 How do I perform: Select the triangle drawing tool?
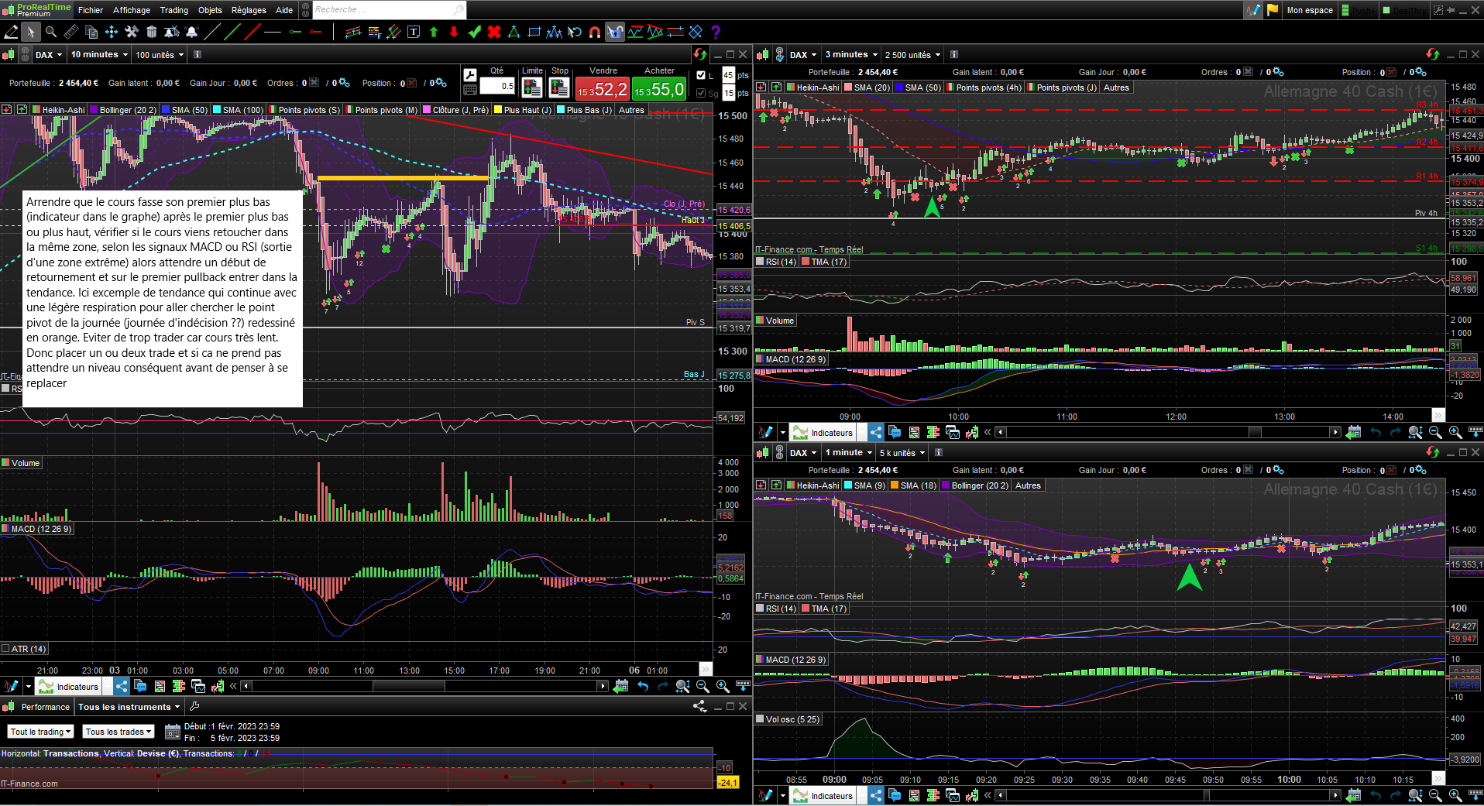514,32
